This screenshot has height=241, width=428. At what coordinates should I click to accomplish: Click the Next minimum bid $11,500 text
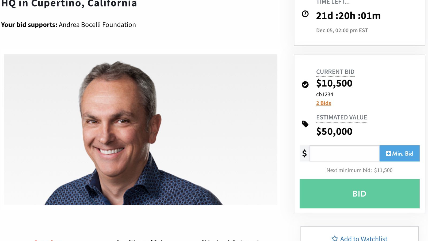point(359,170)
